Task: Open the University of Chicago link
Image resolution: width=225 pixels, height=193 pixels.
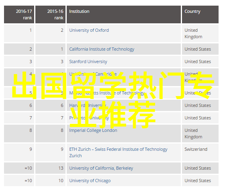Action: coord(90,181)
